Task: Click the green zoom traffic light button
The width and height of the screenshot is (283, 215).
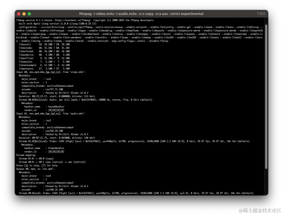Action: pyautogui.click(x=29, y=14)
